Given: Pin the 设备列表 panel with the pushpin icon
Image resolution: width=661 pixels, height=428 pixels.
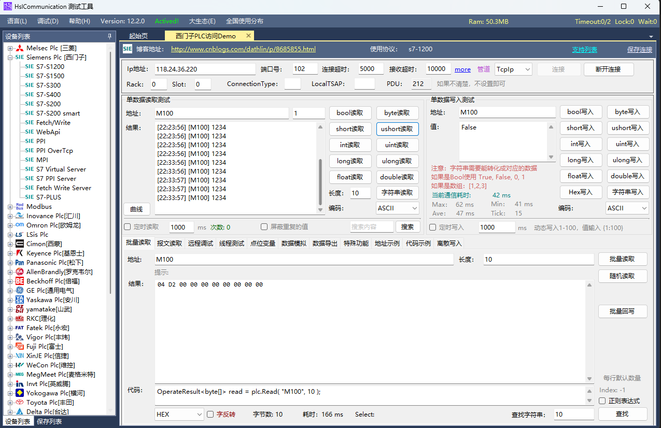Looking at the screenshot, I should (109, 36).
